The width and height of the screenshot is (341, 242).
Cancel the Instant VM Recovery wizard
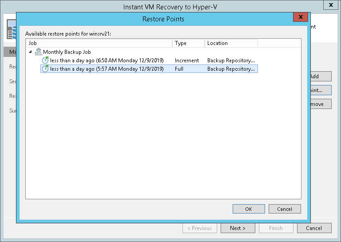[314, 228]
